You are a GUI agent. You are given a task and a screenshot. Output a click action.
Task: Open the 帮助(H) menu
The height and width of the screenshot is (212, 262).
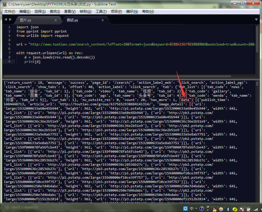[x=148, y=12]
